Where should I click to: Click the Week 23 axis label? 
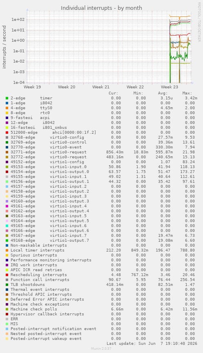170,87
